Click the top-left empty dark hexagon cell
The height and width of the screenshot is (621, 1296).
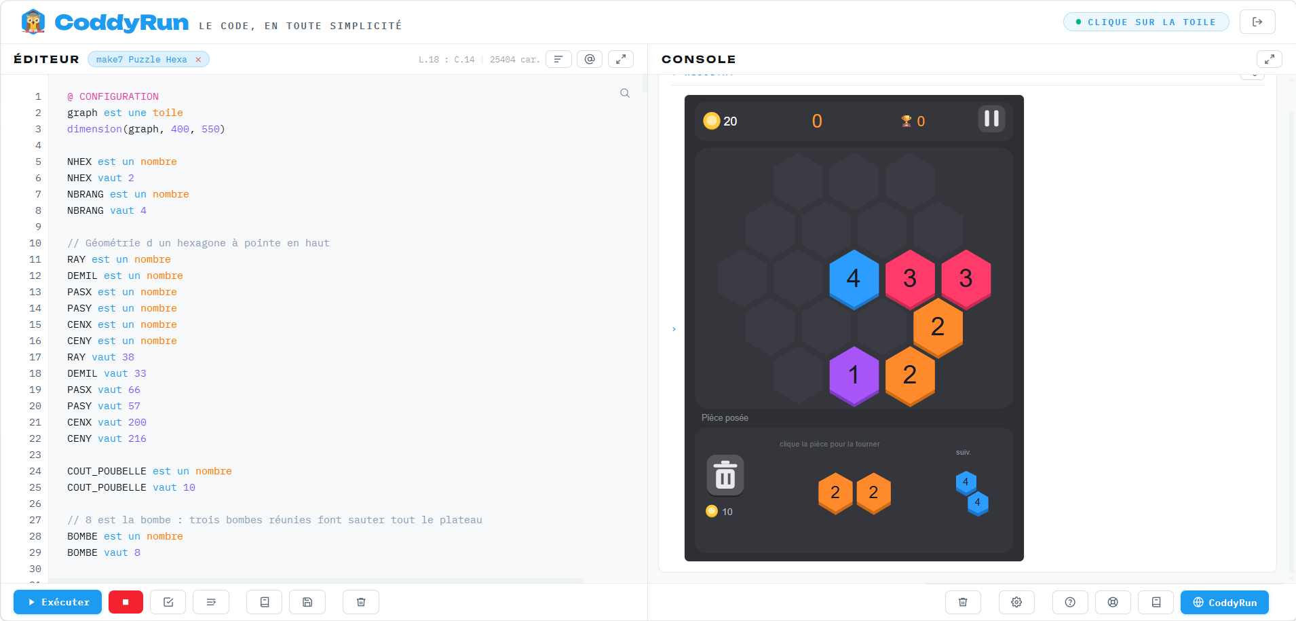point(798,182)
